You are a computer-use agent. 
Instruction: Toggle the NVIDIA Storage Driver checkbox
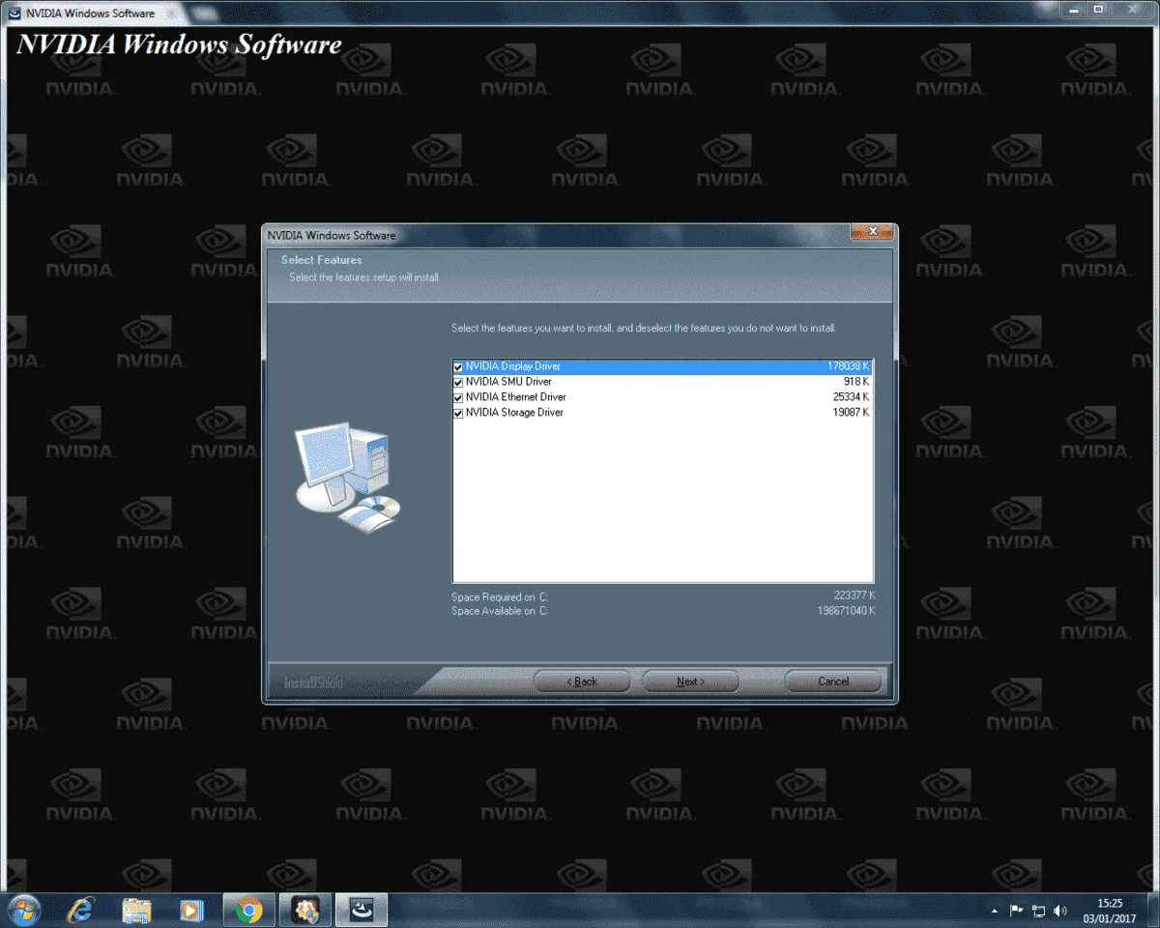458,414
